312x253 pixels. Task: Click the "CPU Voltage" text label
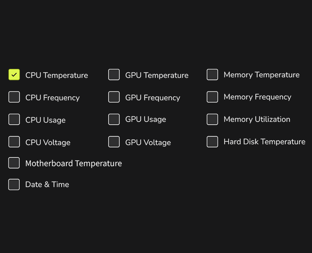[48, 143]
